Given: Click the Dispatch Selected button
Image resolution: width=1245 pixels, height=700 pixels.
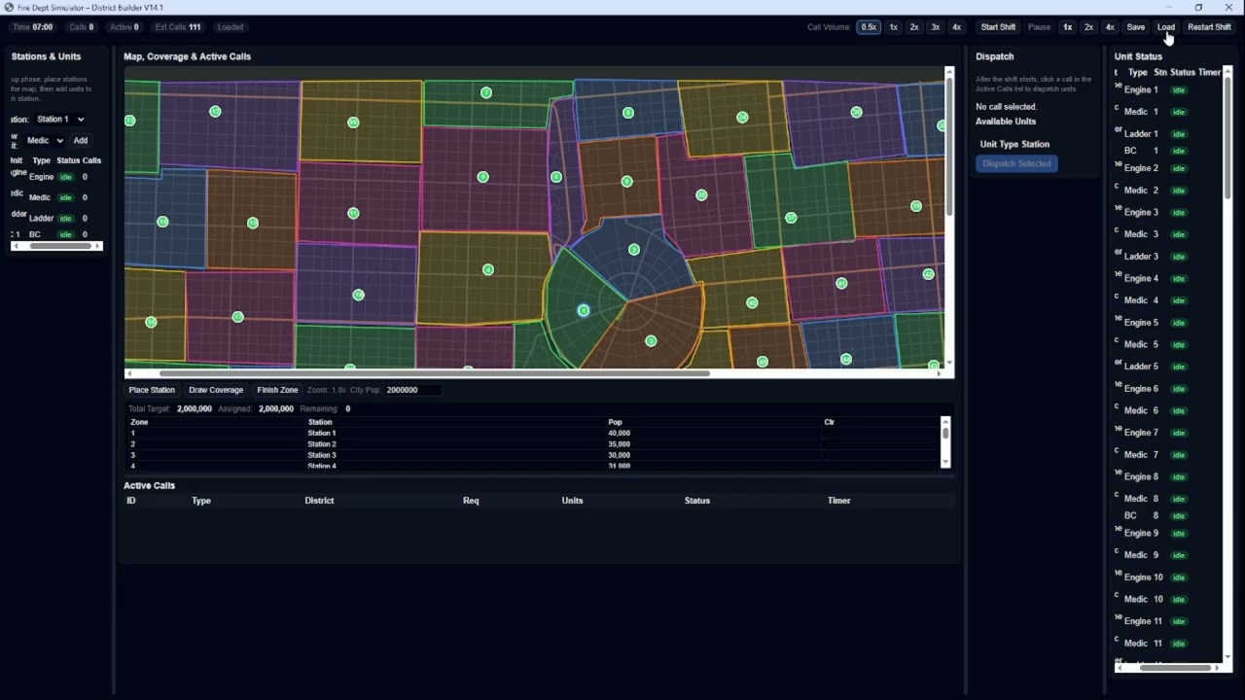Looking at the screenshot, I should [1016, 163].
